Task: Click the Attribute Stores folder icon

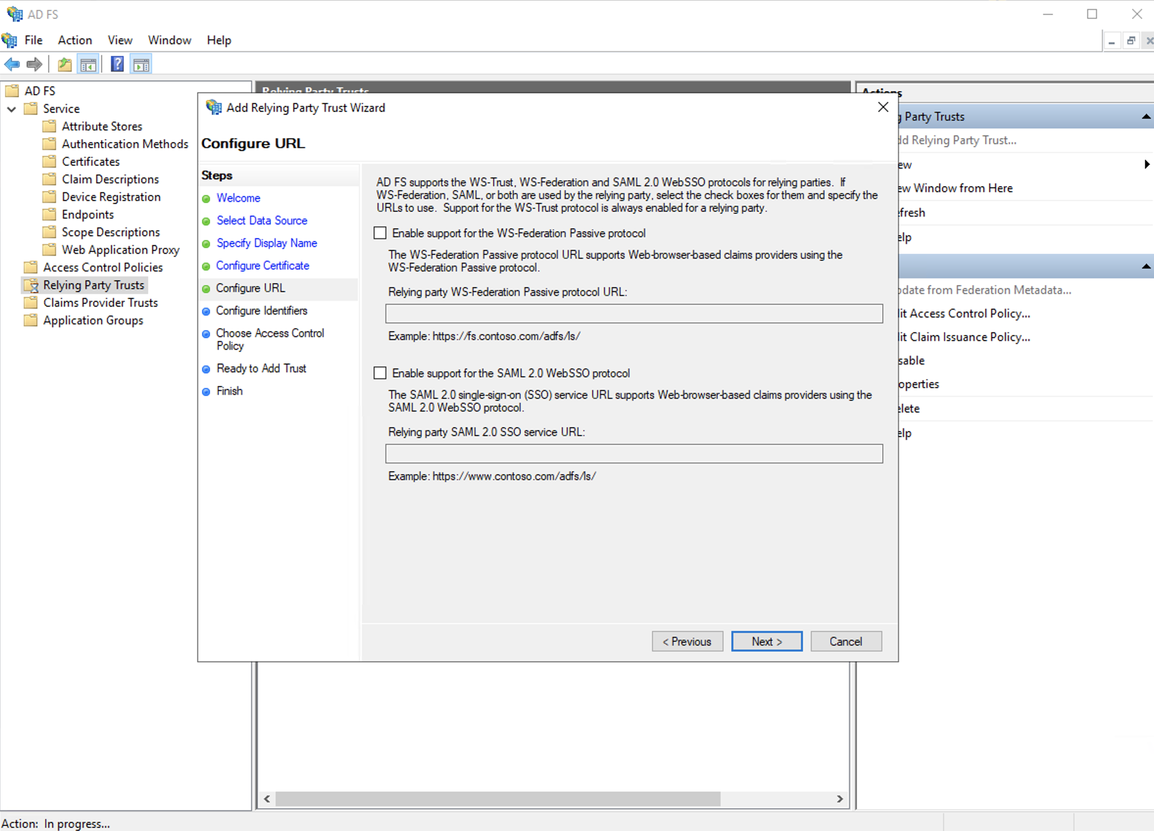Action: click(50, 126)
